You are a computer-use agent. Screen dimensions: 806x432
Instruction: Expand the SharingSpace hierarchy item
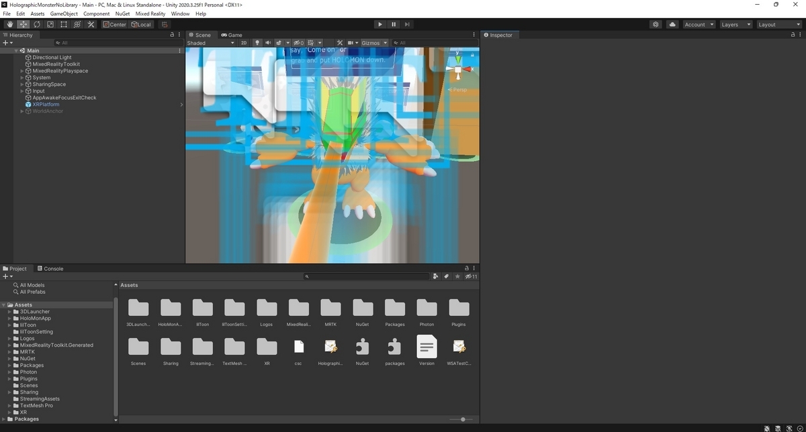click(22, 84)
